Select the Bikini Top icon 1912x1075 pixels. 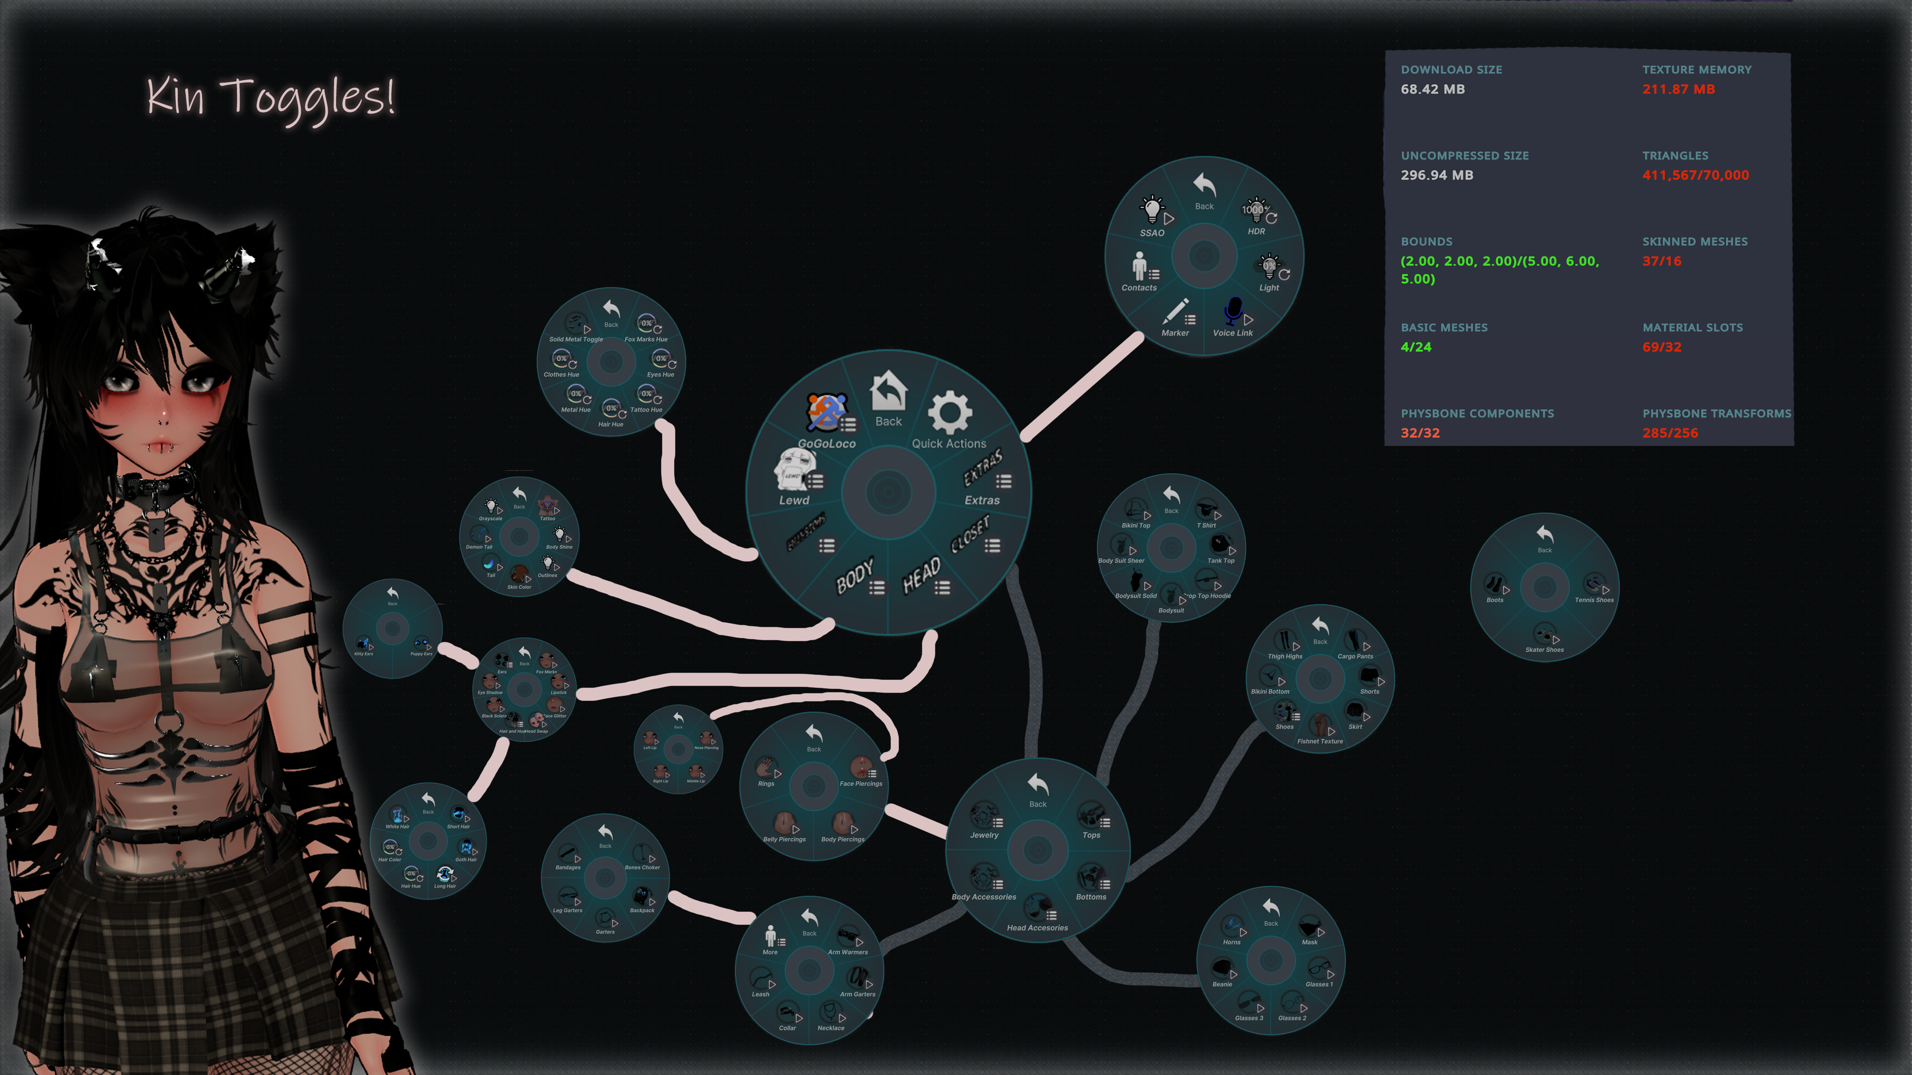(x=1135, y=510)
